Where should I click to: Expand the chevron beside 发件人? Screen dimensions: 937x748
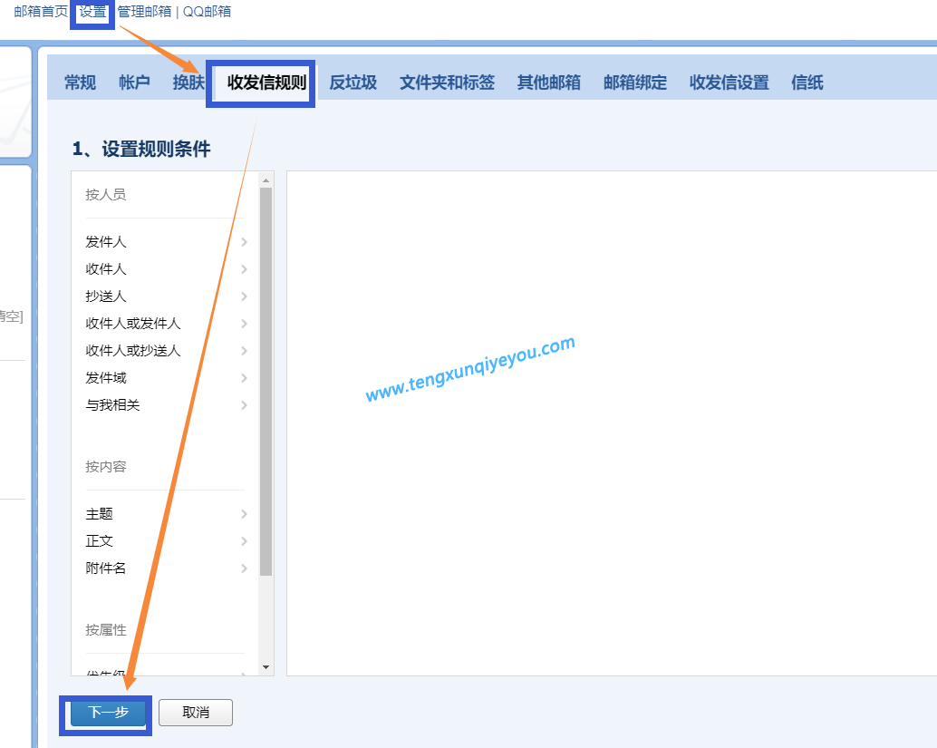click(244, 242)
